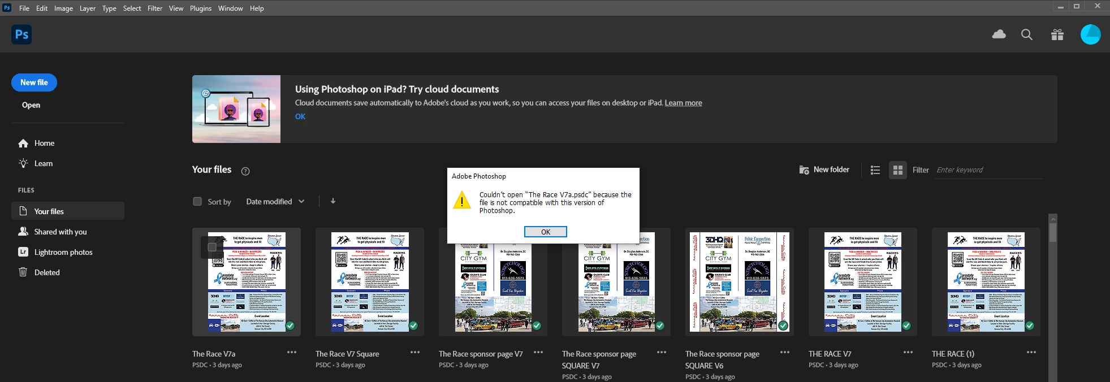The image size is (1110, 382).
Task: Open the Filter menu
Action: (155, 8)
